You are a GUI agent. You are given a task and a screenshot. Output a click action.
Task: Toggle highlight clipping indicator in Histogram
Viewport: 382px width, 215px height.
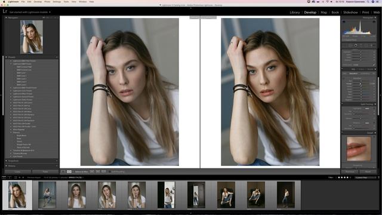[374, 21]
